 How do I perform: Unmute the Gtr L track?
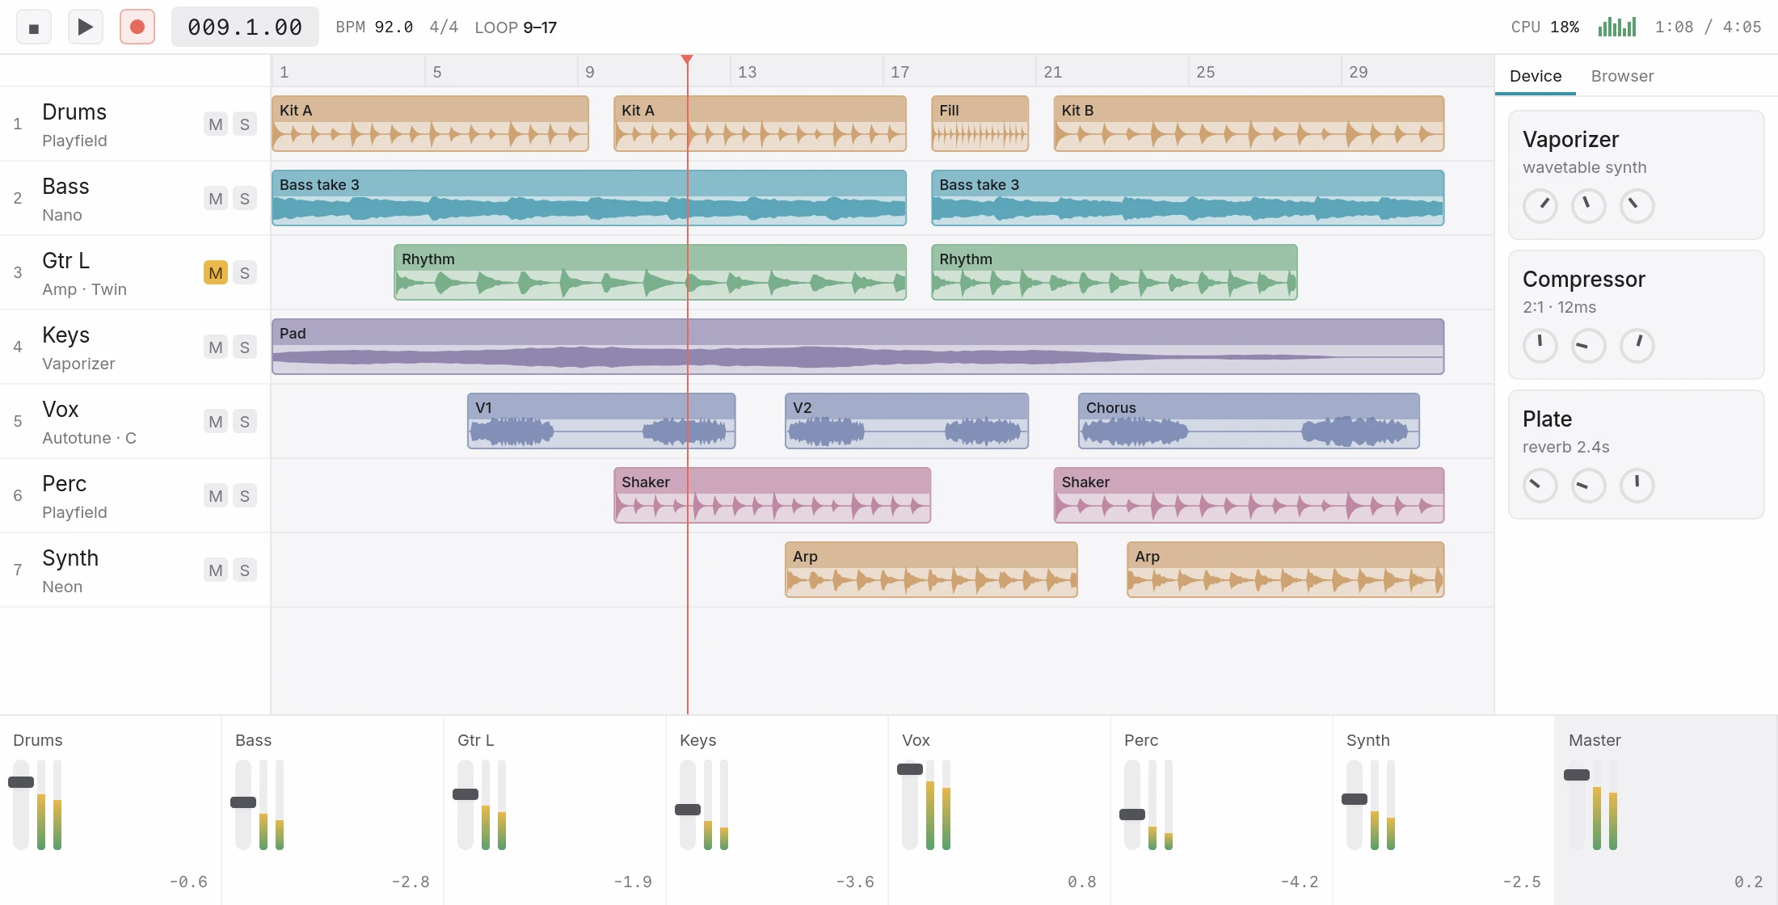216,273
